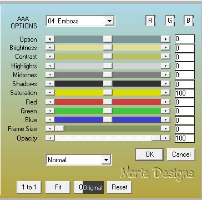Viewport: 202px width, 200px height.
Task: Expand the Normal blend mode dropdown
Action: pos(106,160)
